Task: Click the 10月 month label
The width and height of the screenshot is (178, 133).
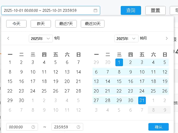Action: pyautogui.click(x=143, y=38)
